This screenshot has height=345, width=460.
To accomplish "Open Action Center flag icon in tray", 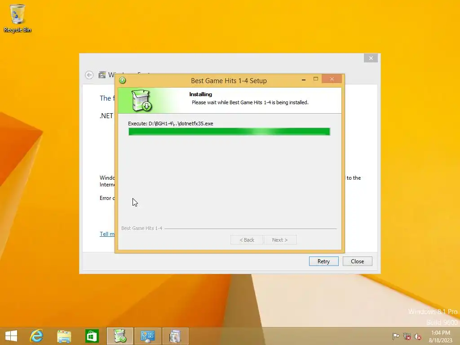I will click(x=396, y=336).
